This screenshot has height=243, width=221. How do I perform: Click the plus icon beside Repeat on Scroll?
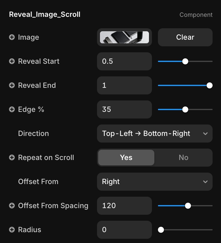12,158
